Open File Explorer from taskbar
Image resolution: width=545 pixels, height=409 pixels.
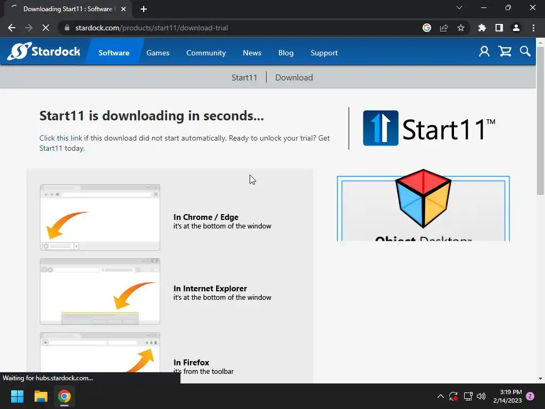coord(40,396)
